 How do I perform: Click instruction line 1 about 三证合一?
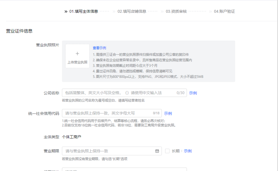[141, 55]
